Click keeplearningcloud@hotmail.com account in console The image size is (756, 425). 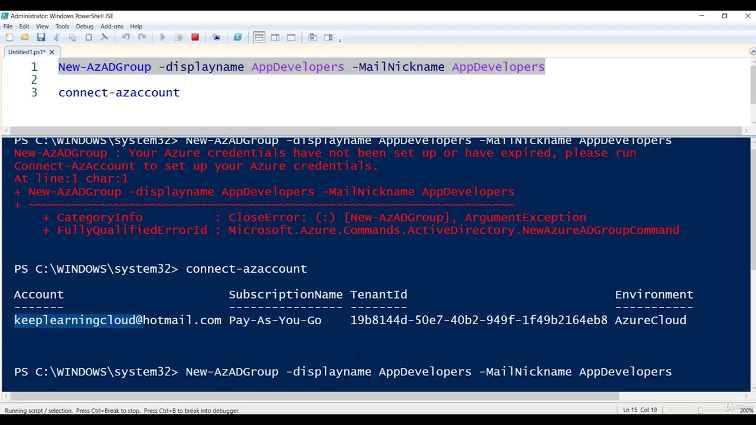[x=118, y=320]
